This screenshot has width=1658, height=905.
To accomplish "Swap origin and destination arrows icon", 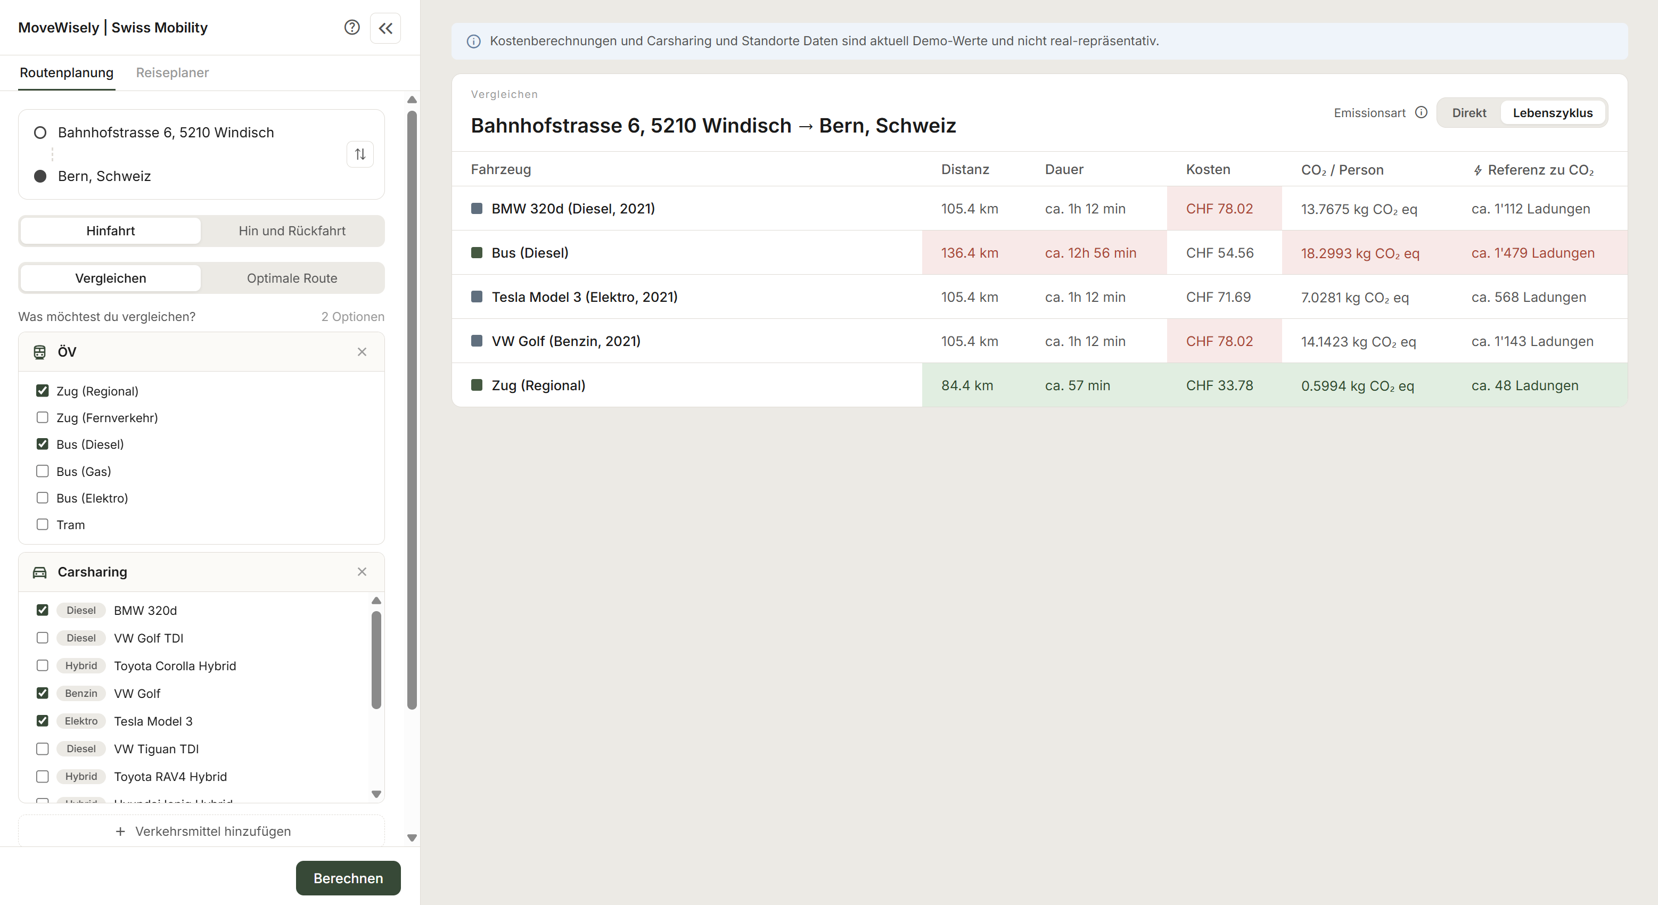I will [360, 154].
